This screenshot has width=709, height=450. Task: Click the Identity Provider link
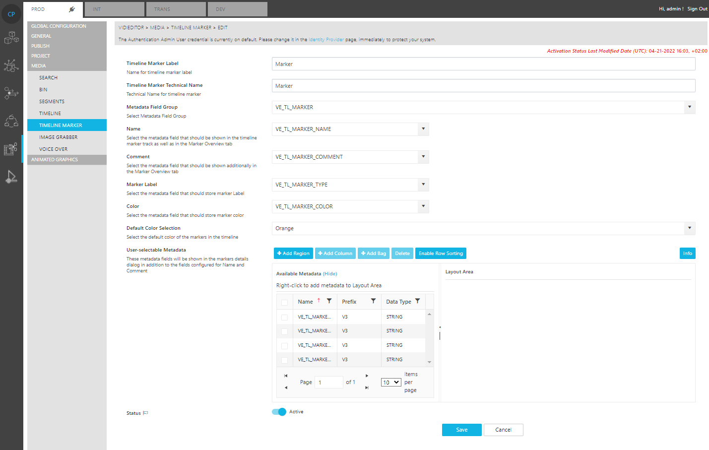coord(326,40)
